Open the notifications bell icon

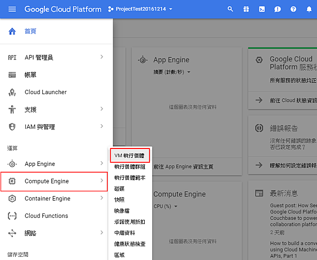tap(309, 10)
